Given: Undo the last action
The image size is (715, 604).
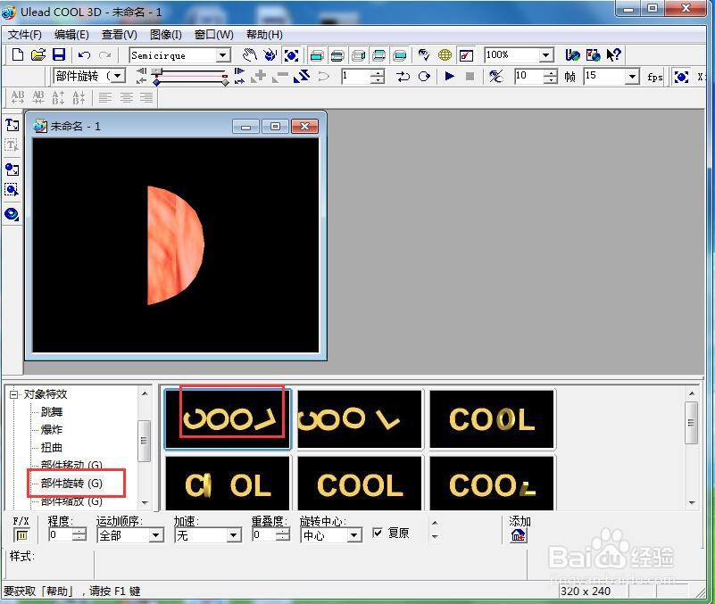Looking at the screenshot, I should (84, 55).
